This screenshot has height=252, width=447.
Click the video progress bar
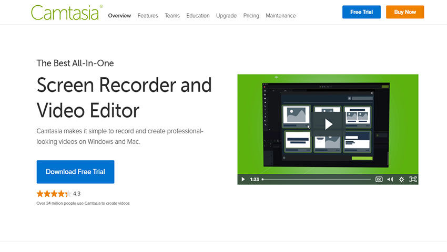pyautogui.click(x=317, y=180)
